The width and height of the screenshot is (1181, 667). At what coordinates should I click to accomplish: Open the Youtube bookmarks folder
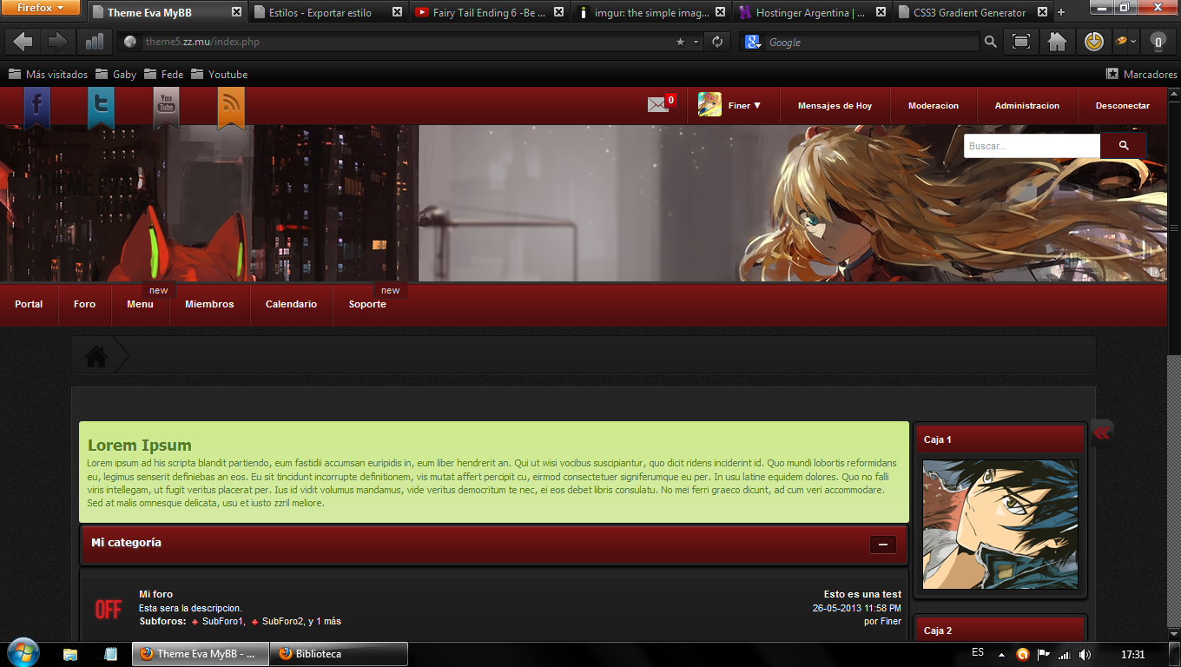point(219,75)
